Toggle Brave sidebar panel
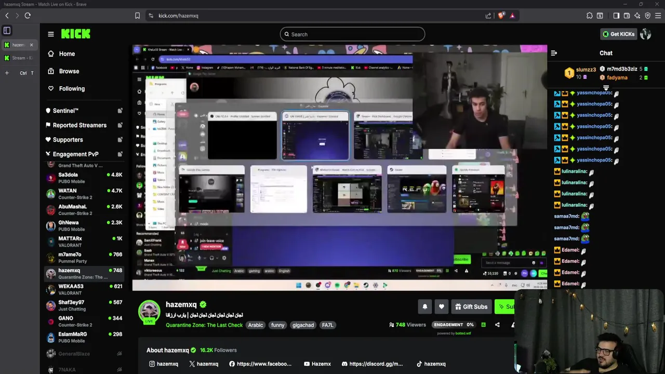This screenshot has width=665, height=374. pyautogui.click(x=616, y=16)
